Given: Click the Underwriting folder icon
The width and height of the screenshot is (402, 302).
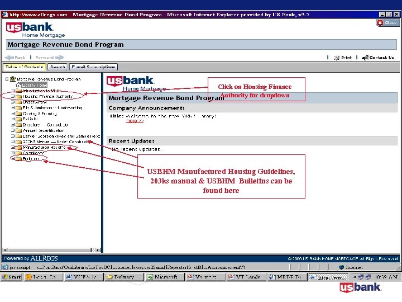Looking at the screenshot, I should tap(18, 102).
